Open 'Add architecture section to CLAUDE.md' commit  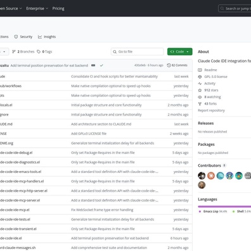[101, 124]
